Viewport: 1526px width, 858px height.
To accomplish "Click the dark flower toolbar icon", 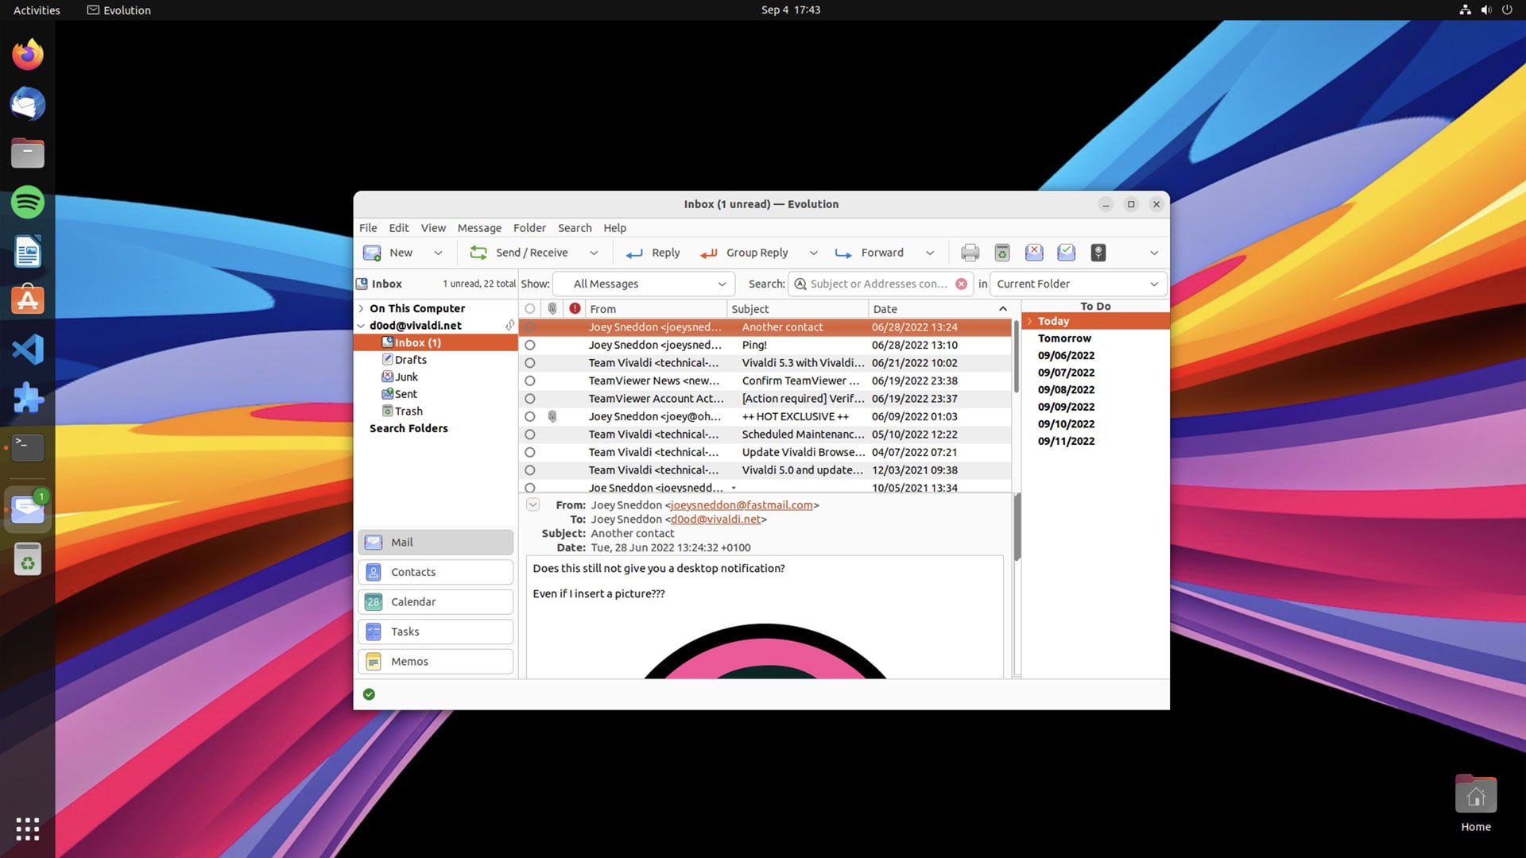I will point(1098,253).
